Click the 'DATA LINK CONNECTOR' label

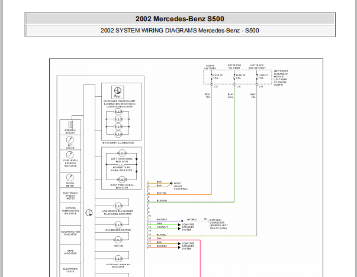click(218, 224)
